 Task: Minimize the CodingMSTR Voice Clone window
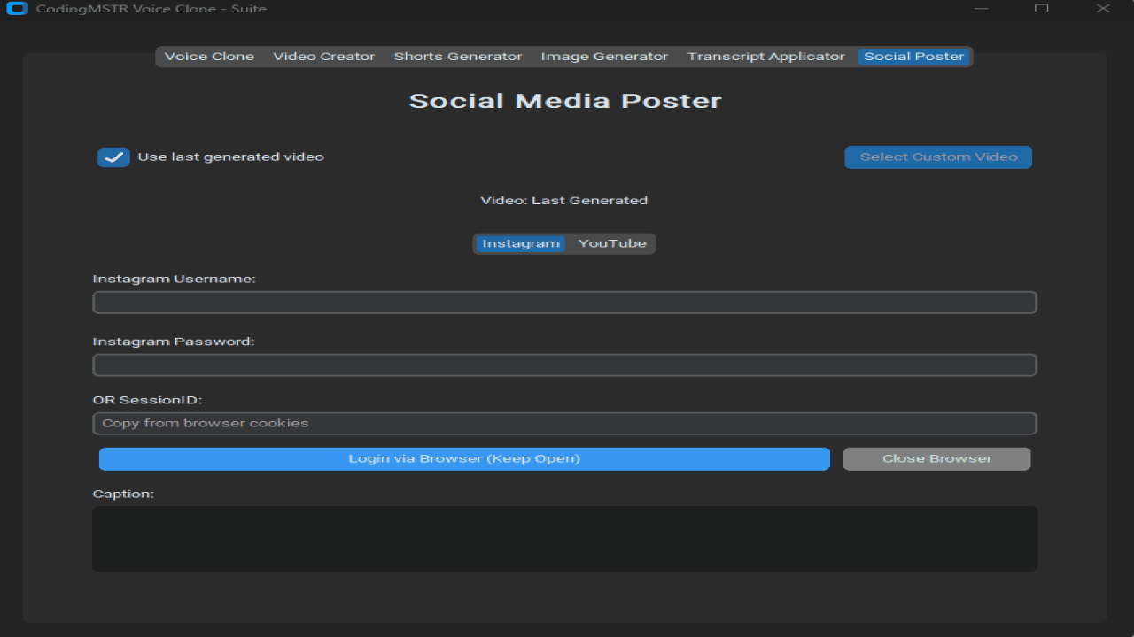[x=981, y=9]
